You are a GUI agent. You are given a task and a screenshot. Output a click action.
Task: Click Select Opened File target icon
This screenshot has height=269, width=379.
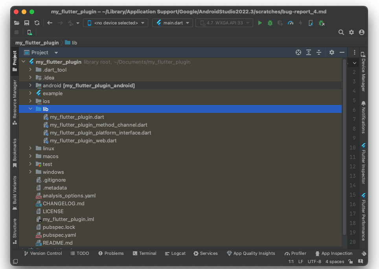click(298, 52)
